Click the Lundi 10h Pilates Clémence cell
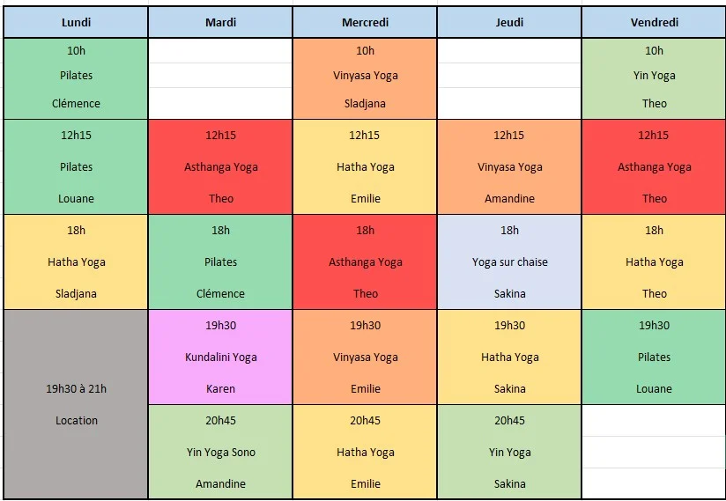Viewport: 726px width, 501px height. click(76, 78)
